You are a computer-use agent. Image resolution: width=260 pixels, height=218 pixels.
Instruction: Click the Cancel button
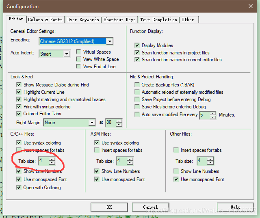[x=150, y=207]
